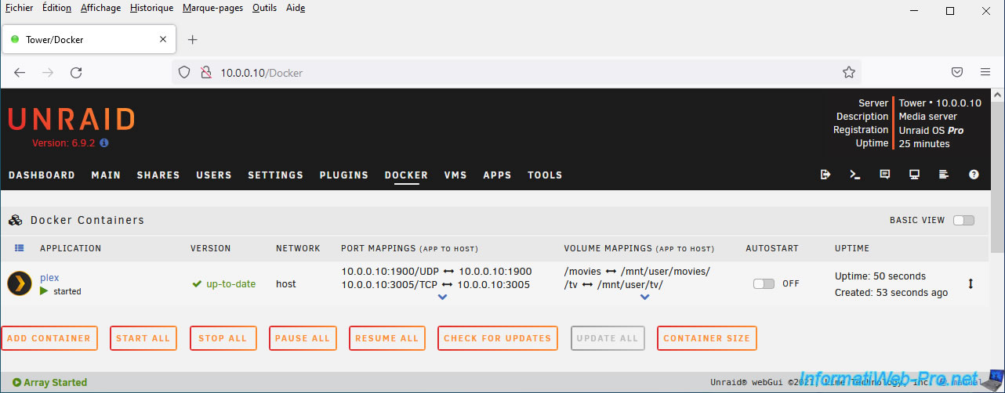
Task: Expand the volume mappings chevron
Action: point(644,297)
